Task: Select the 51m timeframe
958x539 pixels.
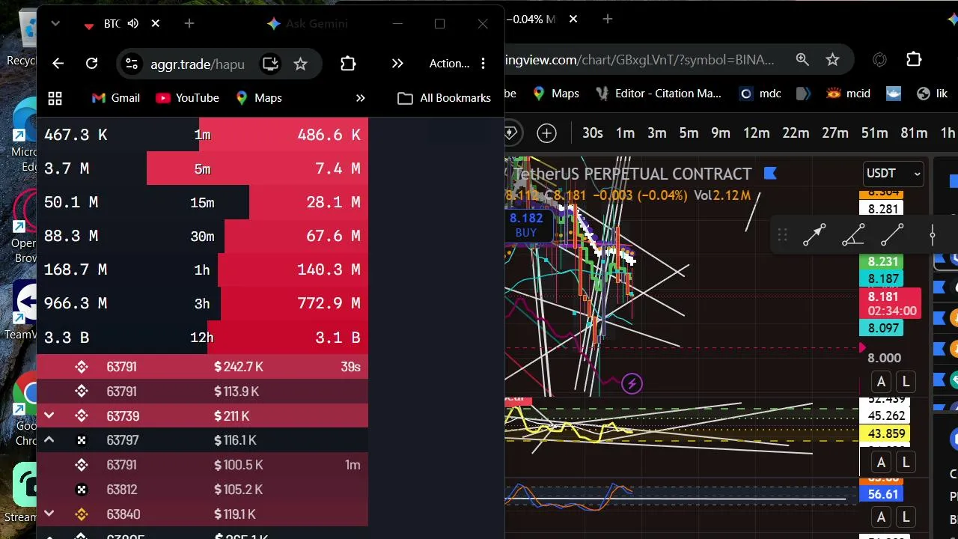Action: (874, 133)
